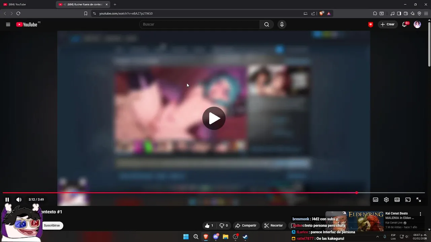Image resolution: width=431 pixels, height=242 pixels.
Task: Pause the video using player pause button
Action: click(x=7, y=200)
